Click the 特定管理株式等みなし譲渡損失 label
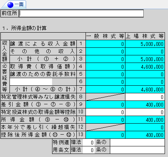Viewport: 168px width, 157px height. pos(38,97)
